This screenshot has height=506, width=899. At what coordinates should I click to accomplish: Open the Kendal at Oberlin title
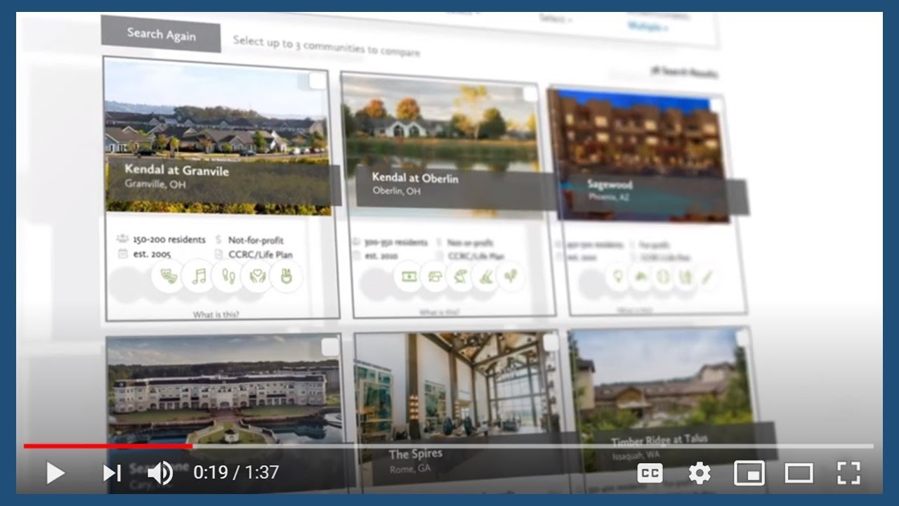coord(415,178)
